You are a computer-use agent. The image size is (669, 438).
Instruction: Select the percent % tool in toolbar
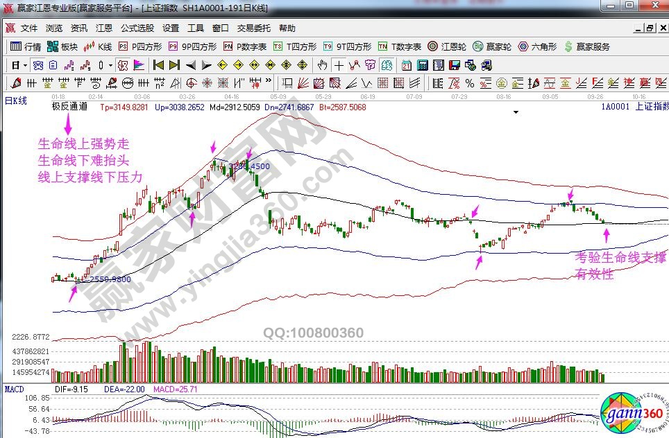pyautogui.click(x=469, y=83)
